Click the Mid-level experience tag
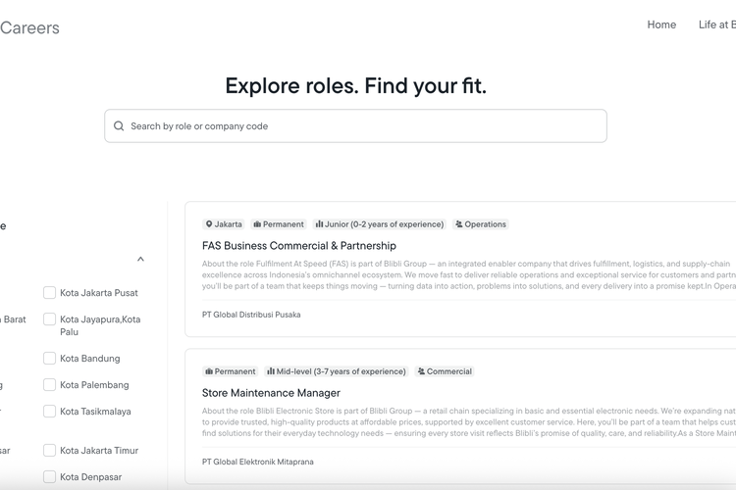 click(x=336, y=371)
